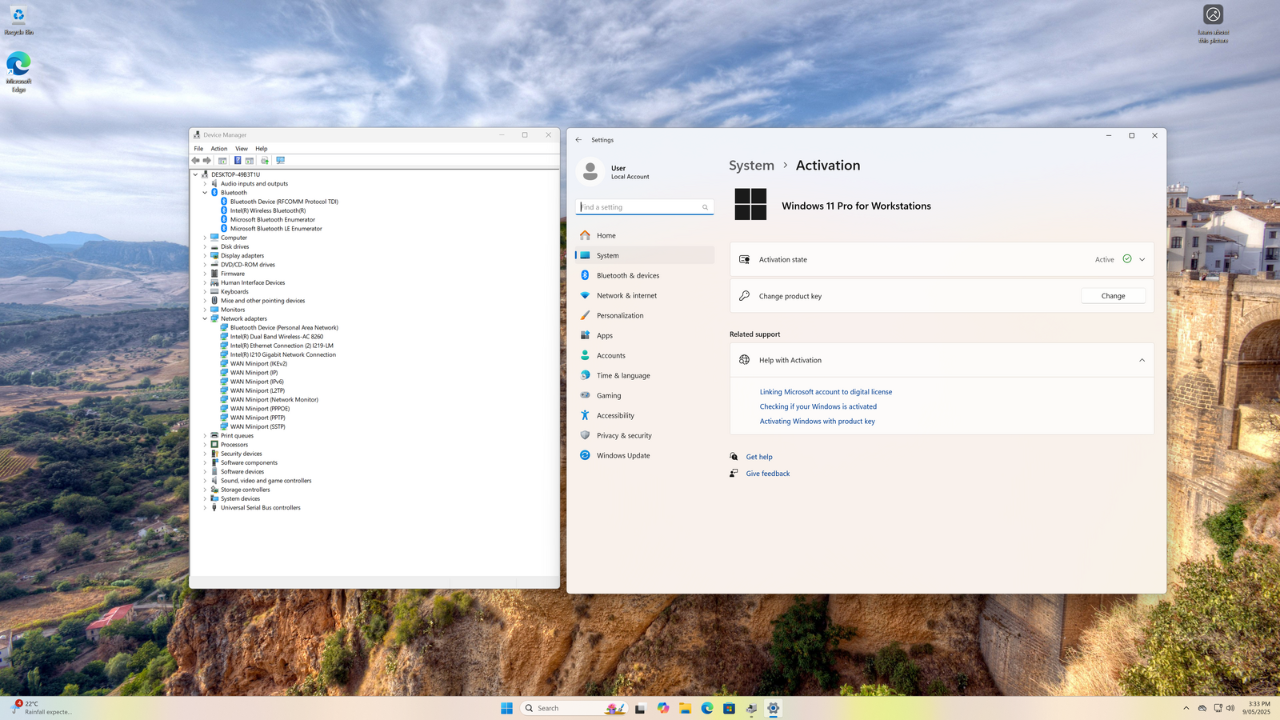Image resolution: width=1280 pixels, height=720 pixels.
Task: Open Activating Windows with product key link
Action: (817, 422)
